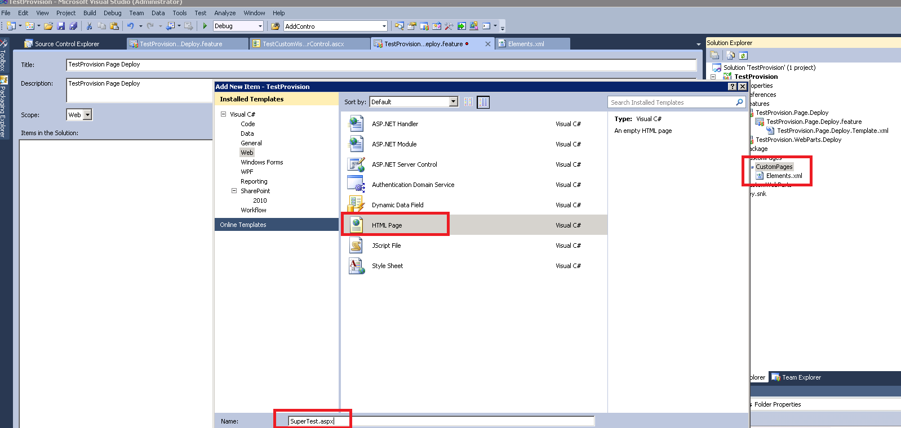Select Elements.xml under CustomPages
The image size is (901, 428).
click(784, 176)
